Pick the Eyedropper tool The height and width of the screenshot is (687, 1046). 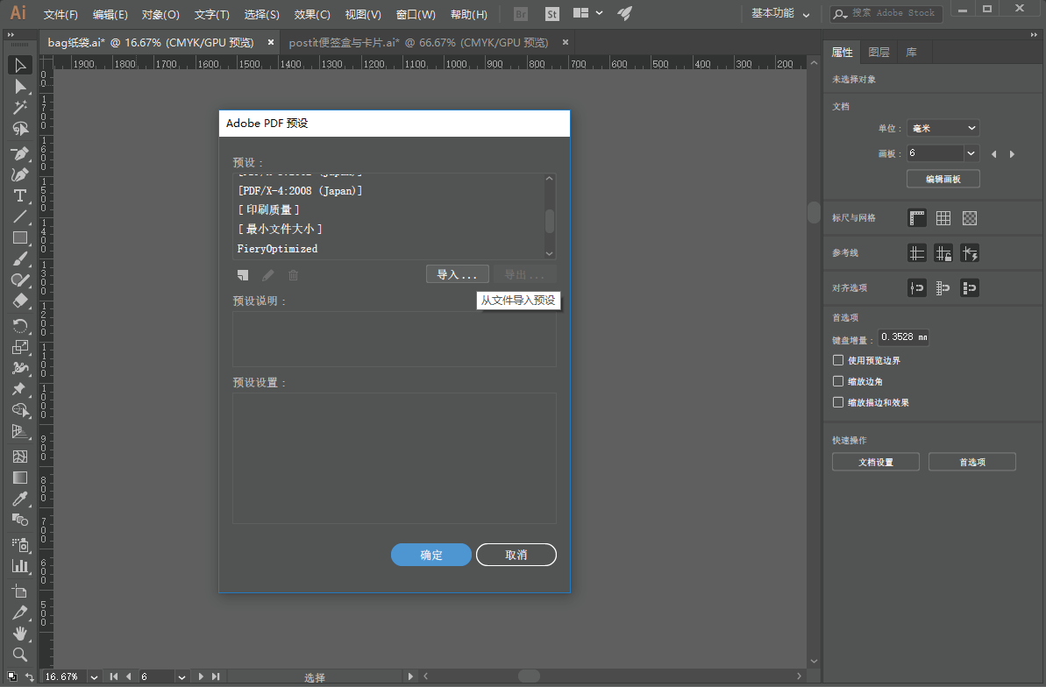point(20,499)
